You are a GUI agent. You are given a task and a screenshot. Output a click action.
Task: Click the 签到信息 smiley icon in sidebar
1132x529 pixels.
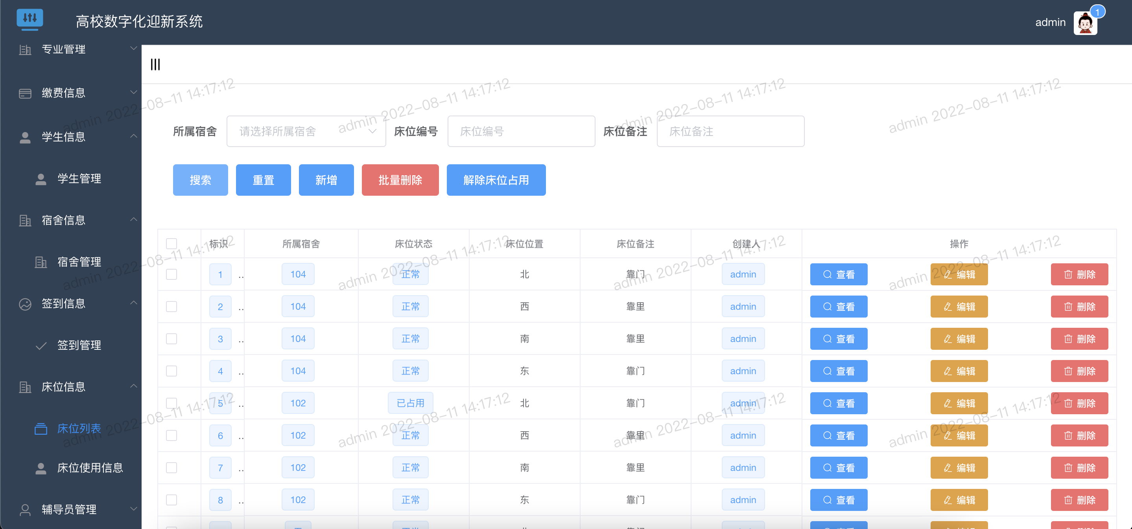tap(25, 304)
